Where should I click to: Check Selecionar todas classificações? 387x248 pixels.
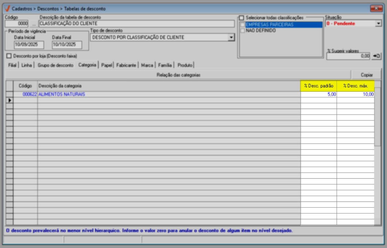point(242,18)
